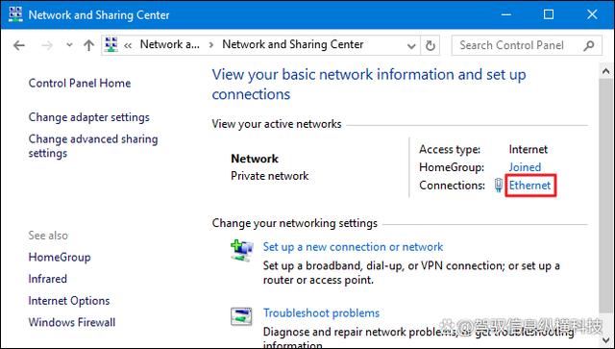Click the Back navigation arrow
The image size is (615, 349).
click(19, 45)
